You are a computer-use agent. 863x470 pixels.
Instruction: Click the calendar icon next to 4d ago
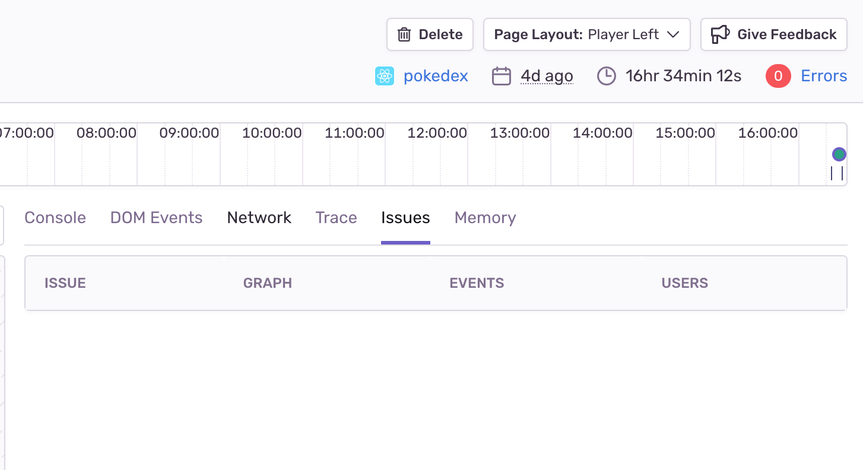point(502,76)
